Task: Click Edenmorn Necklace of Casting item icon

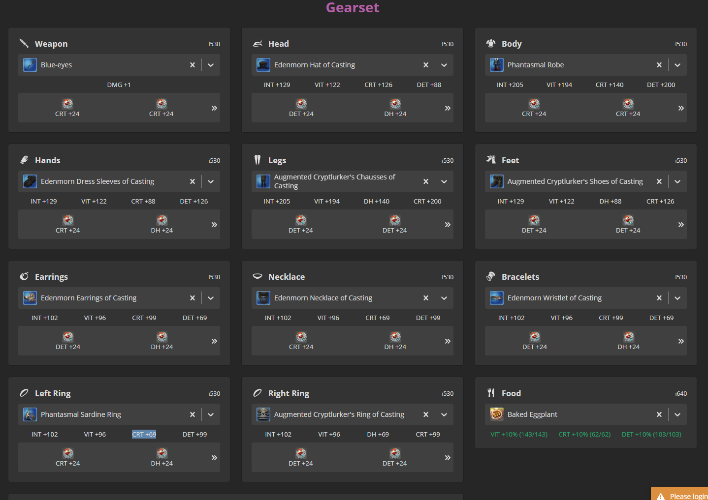Action: (263, 298)
